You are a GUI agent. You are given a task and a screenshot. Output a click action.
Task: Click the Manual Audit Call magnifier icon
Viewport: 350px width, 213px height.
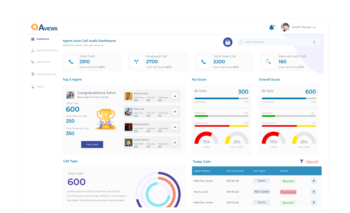point(268,62)
